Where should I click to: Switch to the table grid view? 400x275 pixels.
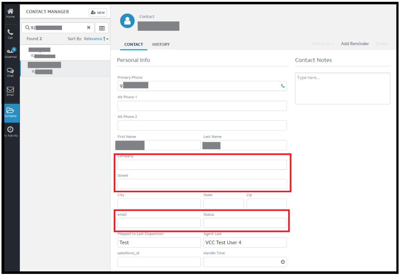102,28
